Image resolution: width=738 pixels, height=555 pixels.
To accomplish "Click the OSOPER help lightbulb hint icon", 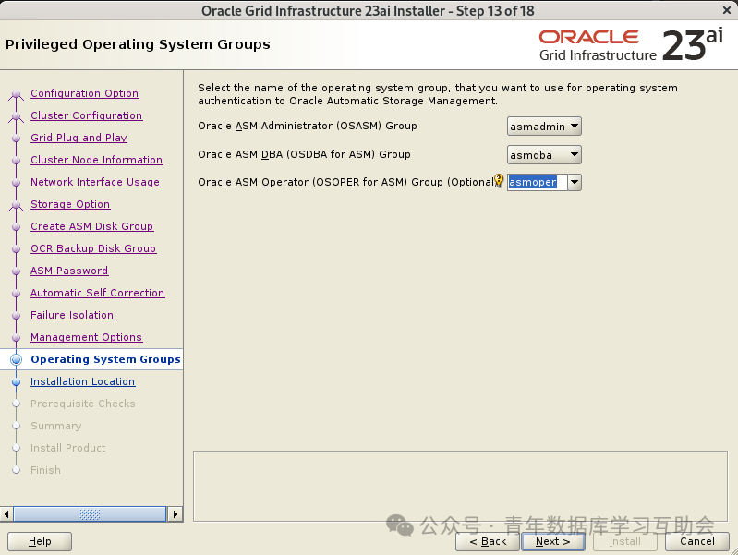I will click(x=499, y=181).
